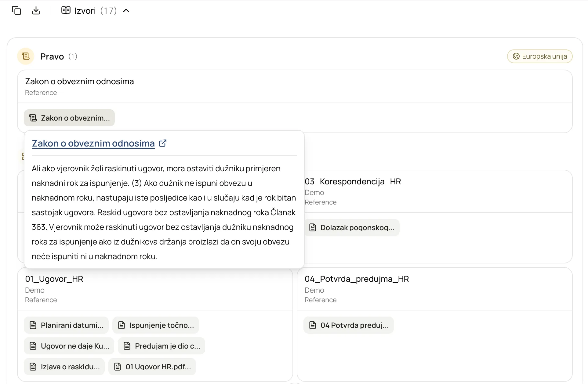This screenshot has width=588, height=384.
Task: Click the Zakon o obveznim odnosima card heading
Action: [x=79, y=82]
